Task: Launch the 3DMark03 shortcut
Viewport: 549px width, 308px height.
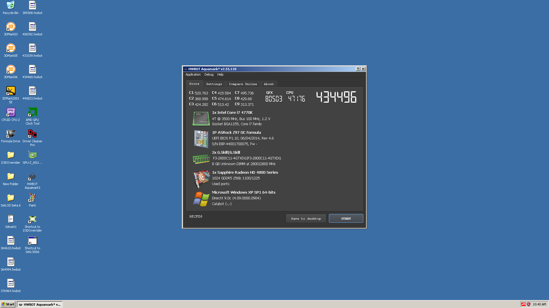Action: pyautogui.click(x=11, y=29)
